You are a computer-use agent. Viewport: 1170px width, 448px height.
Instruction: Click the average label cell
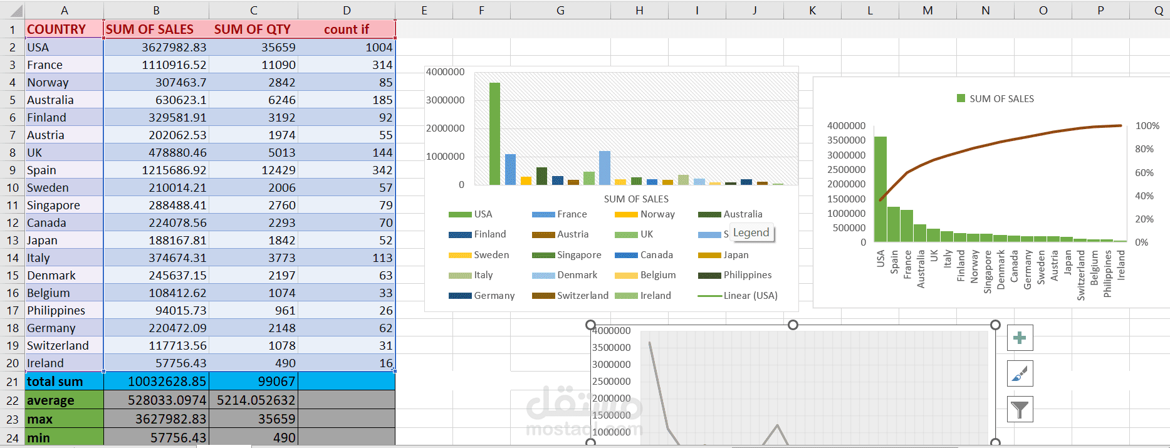[x=64, y=400]
